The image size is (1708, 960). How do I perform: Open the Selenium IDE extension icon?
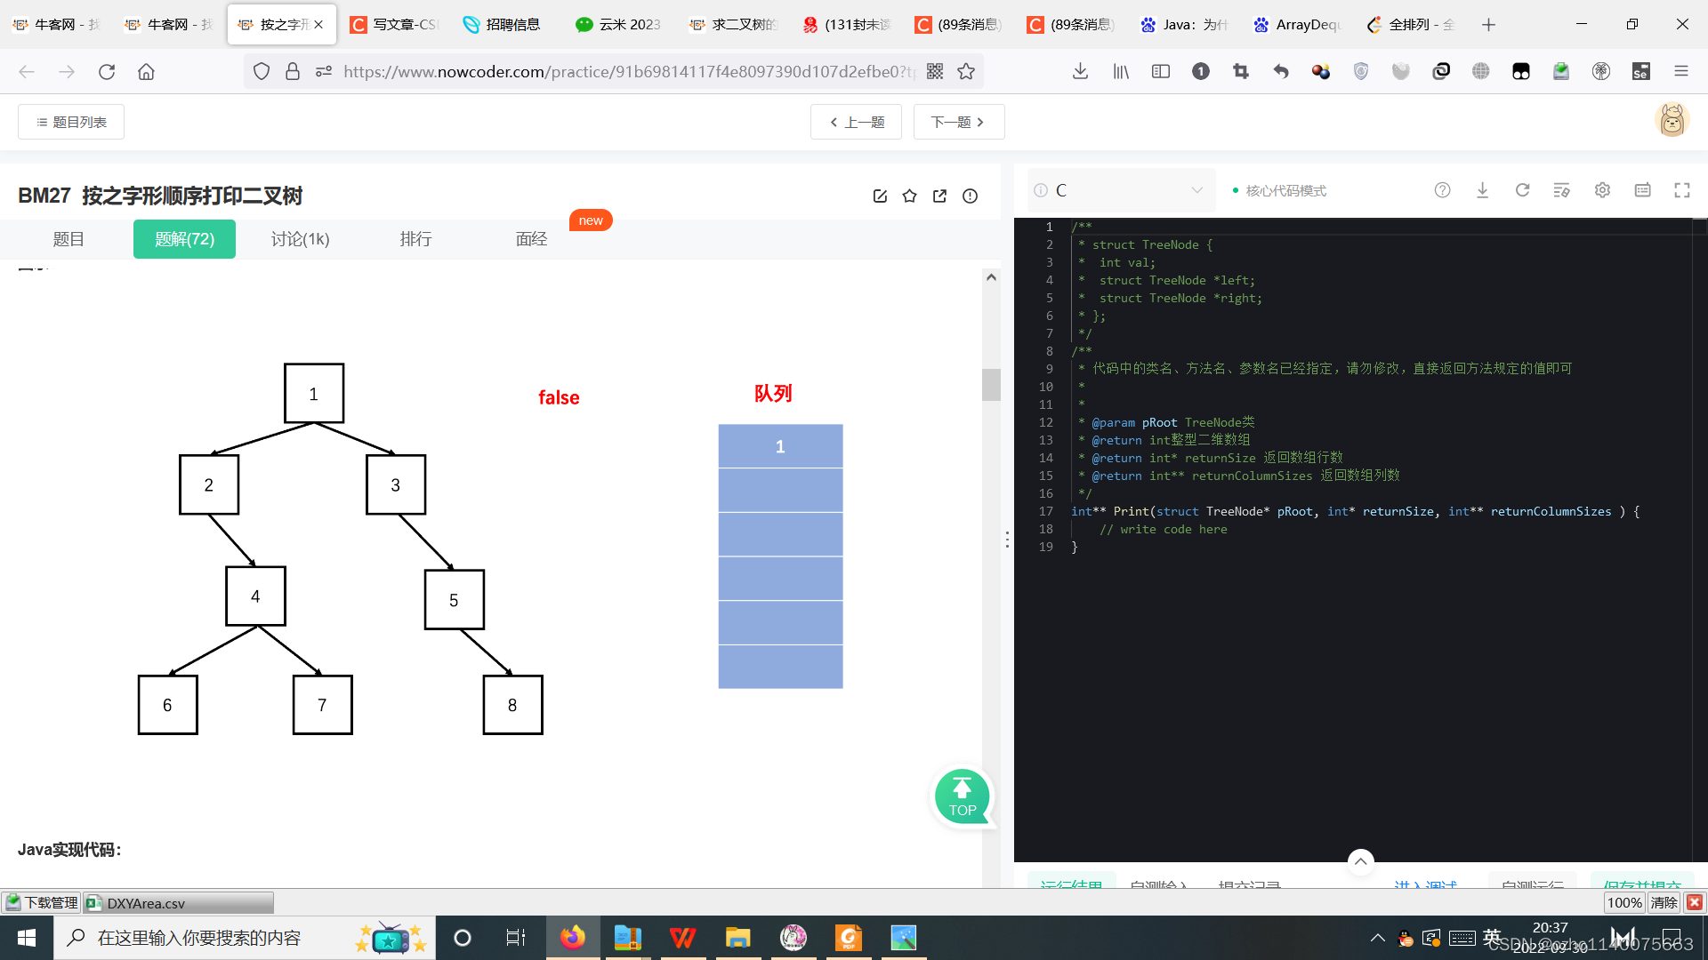click(x=1641, y=71)
